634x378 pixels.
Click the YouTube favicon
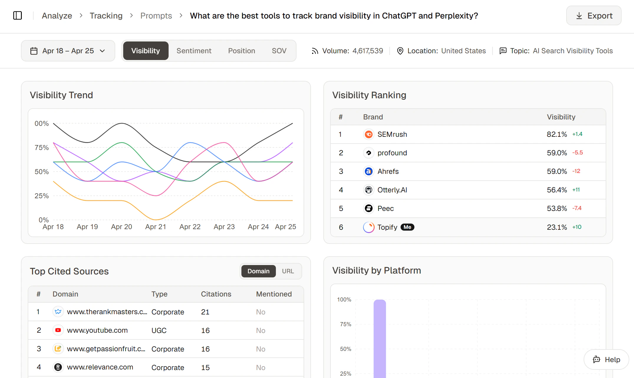tap(58, 330)
